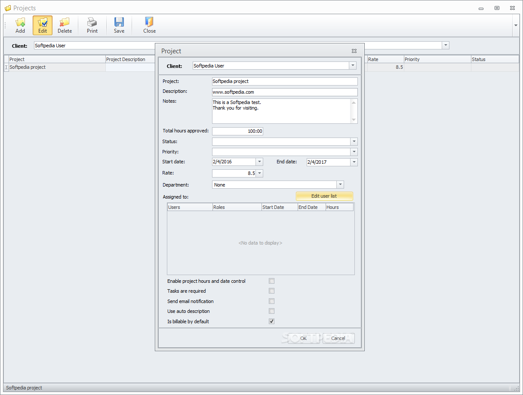Screen dimensions: 523x395
Task: Click the Notes scrollbar up arrow
Action: tap(354, 102)
